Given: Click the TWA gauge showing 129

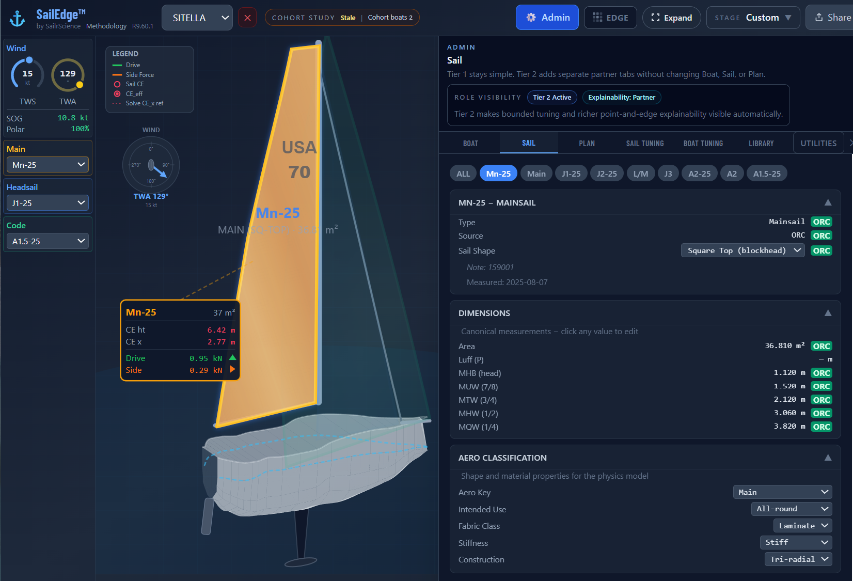Looking at the screenshot, I should click(68, 74).
